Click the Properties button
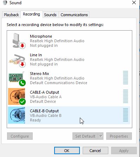 coord(119,136)
